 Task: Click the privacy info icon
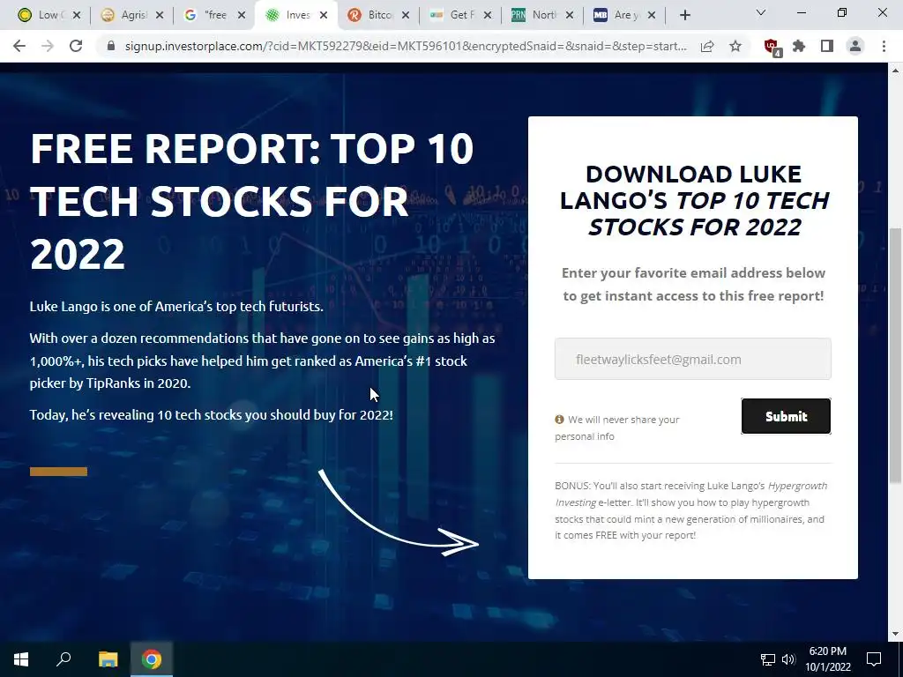559,419
